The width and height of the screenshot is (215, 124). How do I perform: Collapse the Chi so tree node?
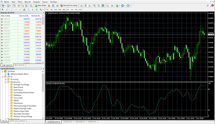(x=2, y=77)
